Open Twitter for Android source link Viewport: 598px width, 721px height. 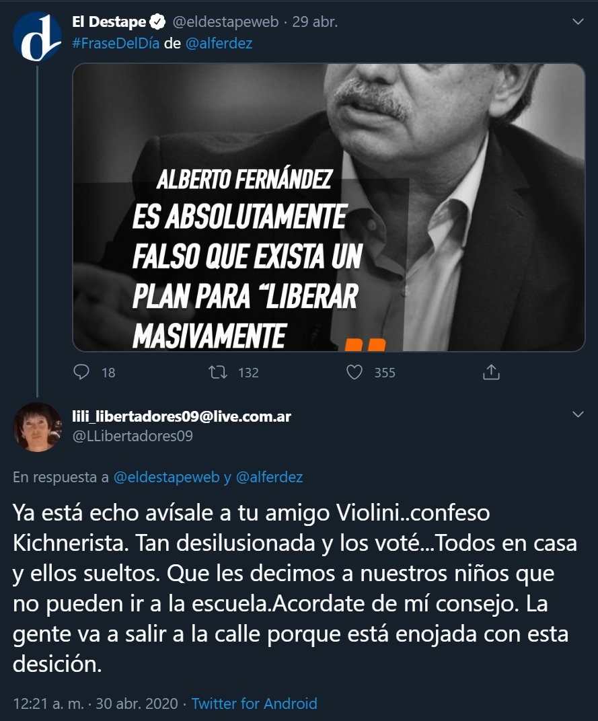coord(254,704)
